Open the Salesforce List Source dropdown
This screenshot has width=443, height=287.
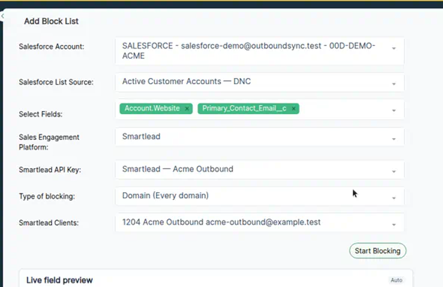[260, 82]
